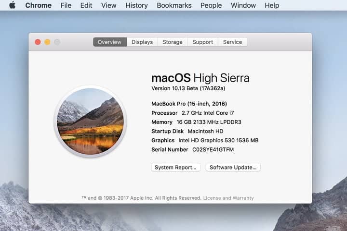Viewport: 347px width, 231px height.
Task: Click the macOS High Sierra circular image
Action: pyautogui.click(x=90, y=122)
